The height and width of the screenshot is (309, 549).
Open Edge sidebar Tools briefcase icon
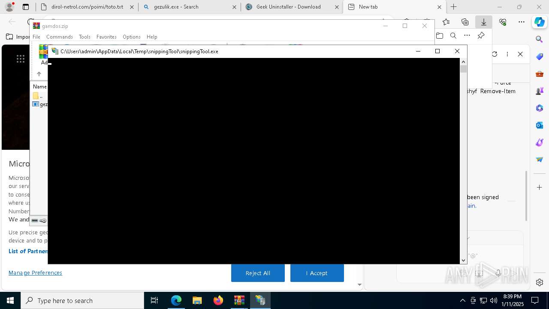click(540, 74)
